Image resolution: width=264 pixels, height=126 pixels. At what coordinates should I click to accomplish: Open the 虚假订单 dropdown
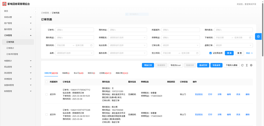point(234,45)
